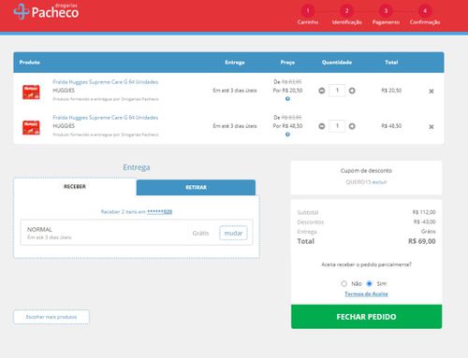
Task: Select the RECEBER delivery tab
Action: [75, 187]
